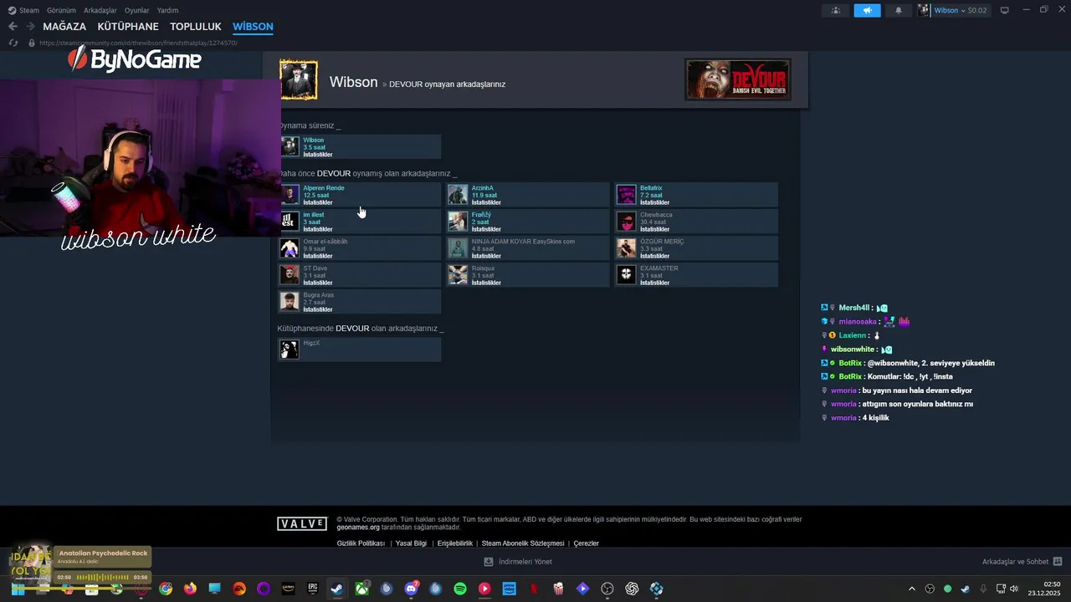Show hidden system tray icons chevron
The image size is (1071, 602).
coord(911,589)
